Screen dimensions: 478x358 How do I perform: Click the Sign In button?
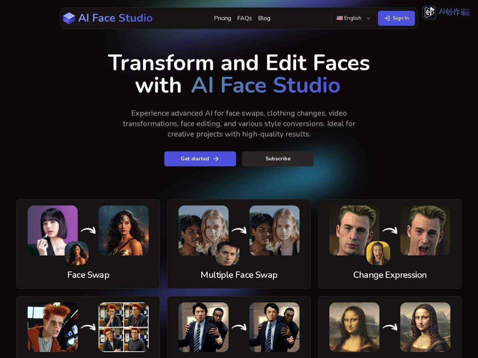(396, 18)
